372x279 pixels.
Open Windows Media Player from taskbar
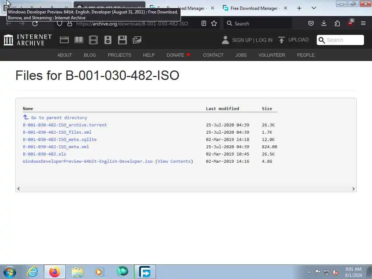[99, 272]
